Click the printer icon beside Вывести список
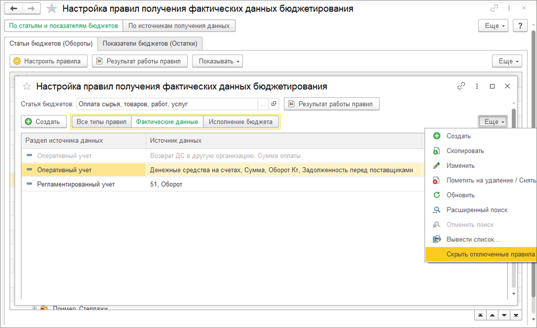This screenshot has height=328, width=537. pyautogui.click(x=437, y=239)
